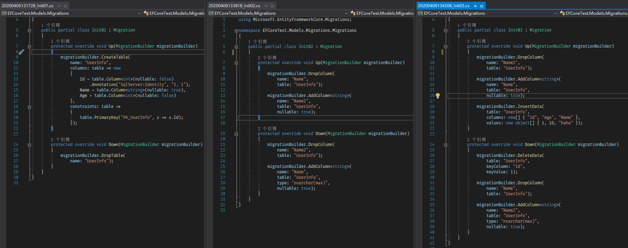Click the DeleteData call in Init03.cs
Viewport: 628px width, 248px height.
coord(529,156)
